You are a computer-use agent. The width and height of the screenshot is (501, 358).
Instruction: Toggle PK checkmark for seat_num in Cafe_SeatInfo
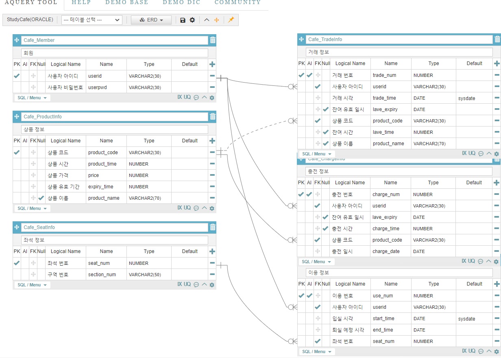click(17, 263)
